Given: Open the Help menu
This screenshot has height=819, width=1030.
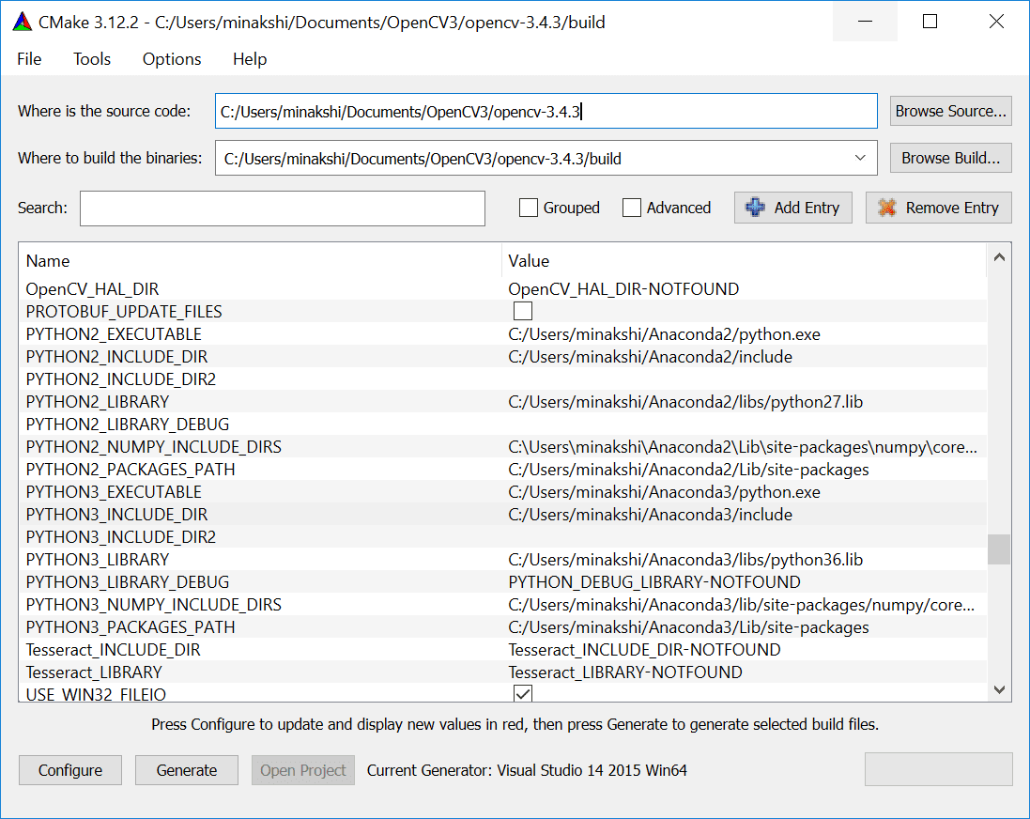Looking at the screenshot, I should pos(250,59).
